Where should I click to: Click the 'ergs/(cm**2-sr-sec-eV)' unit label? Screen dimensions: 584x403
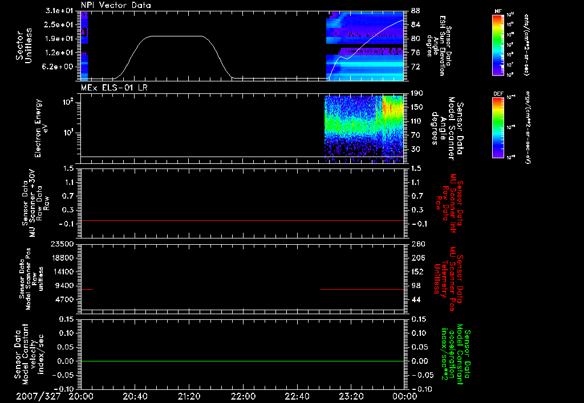click(527, 128)
